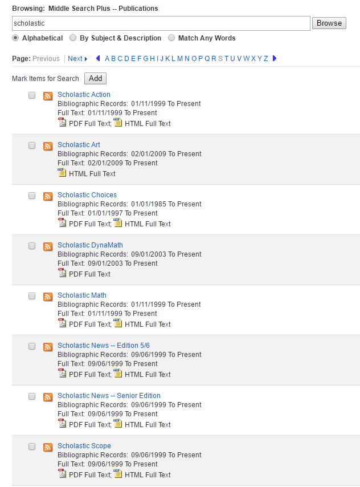The image size is (360, 487).
Task: Go to the Next page arrow link
Action: [77, 59]
